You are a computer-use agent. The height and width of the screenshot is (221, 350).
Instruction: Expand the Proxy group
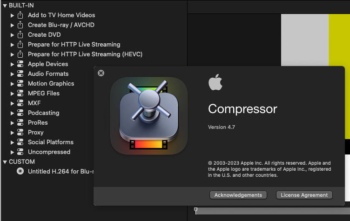tap(12, 133)
